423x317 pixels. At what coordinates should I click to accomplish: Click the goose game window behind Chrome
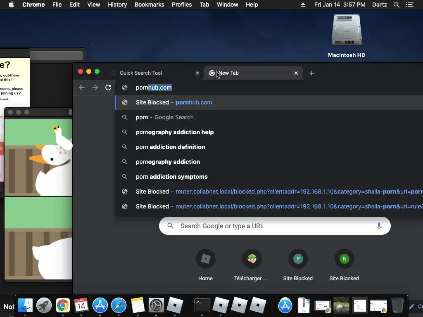(x=38, y=194)
